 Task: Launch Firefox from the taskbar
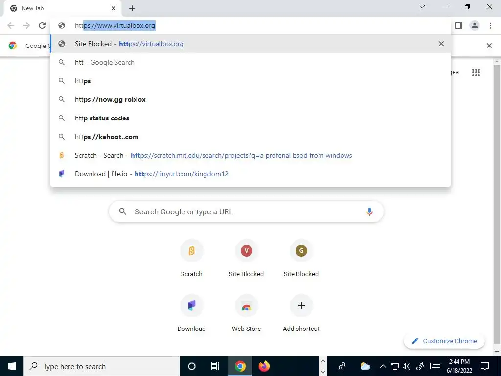[264, 366]
